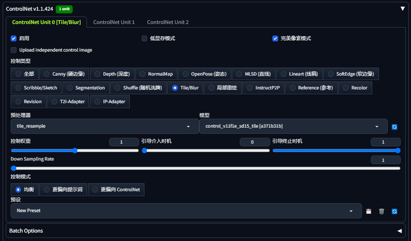Select the 全部 control type
The width and height of the screenshot is (411, 241).
pos(25,74)
